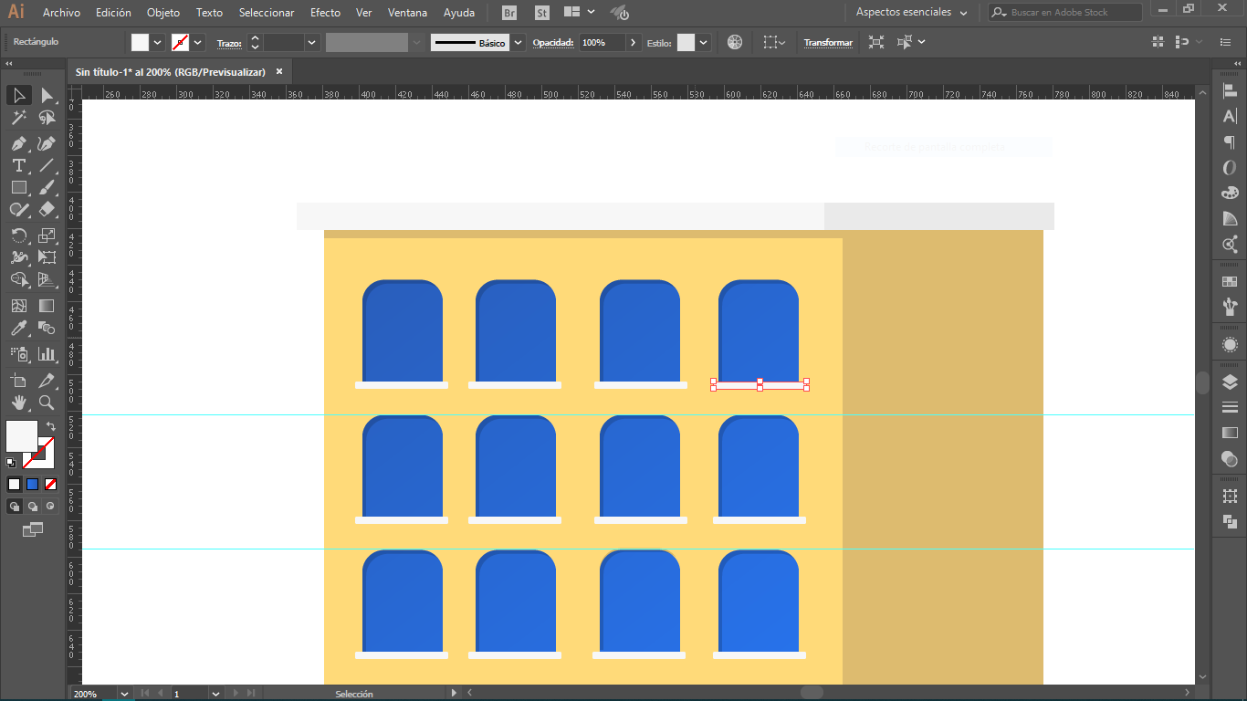
Task: Enable Draw Normal mode
Action: pos(15,506)
